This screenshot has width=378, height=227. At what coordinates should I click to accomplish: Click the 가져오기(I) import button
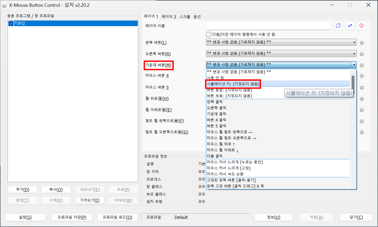(x=90, y=200)
